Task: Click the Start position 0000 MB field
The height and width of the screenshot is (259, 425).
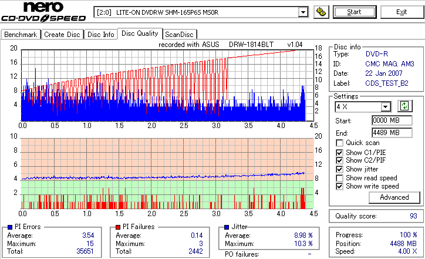Action: click(392, 120)
